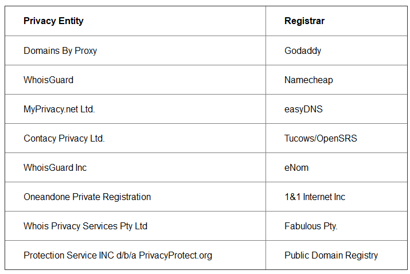
Task: Click the Privacy Entity column header
Action: pos(53,21)
